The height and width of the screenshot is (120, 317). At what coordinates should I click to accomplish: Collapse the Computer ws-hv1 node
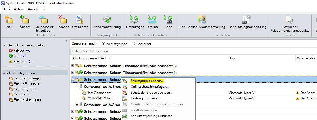77,86
